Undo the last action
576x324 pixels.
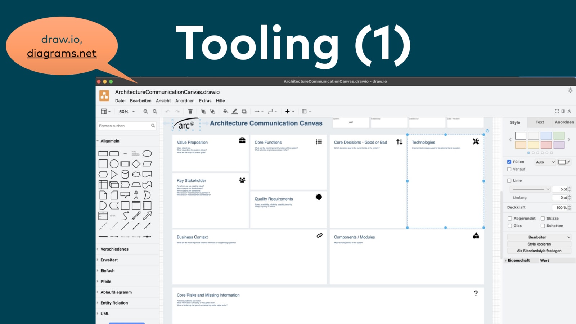(167, 112)
